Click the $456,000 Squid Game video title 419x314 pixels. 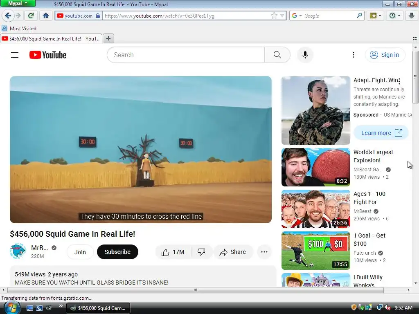point(72,234)
